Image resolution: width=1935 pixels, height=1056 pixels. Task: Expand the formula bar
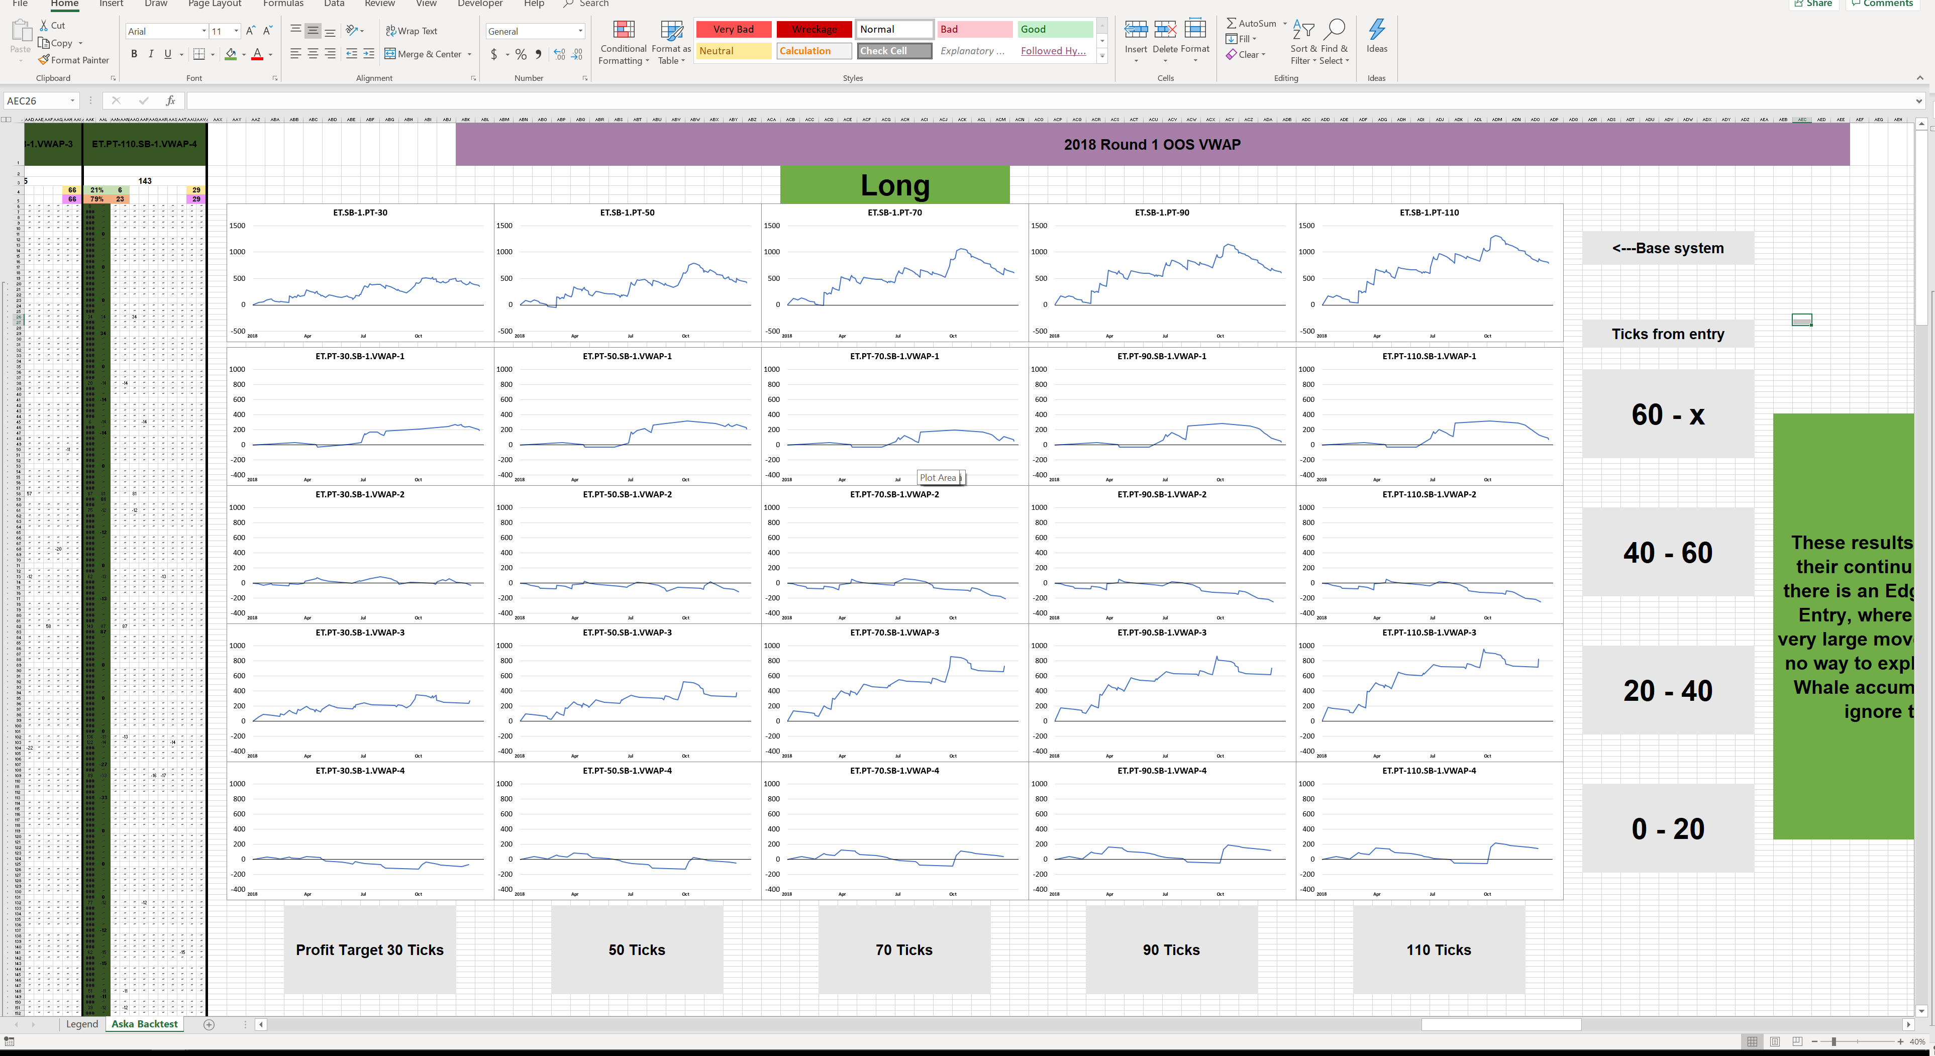pos(1918,100)
